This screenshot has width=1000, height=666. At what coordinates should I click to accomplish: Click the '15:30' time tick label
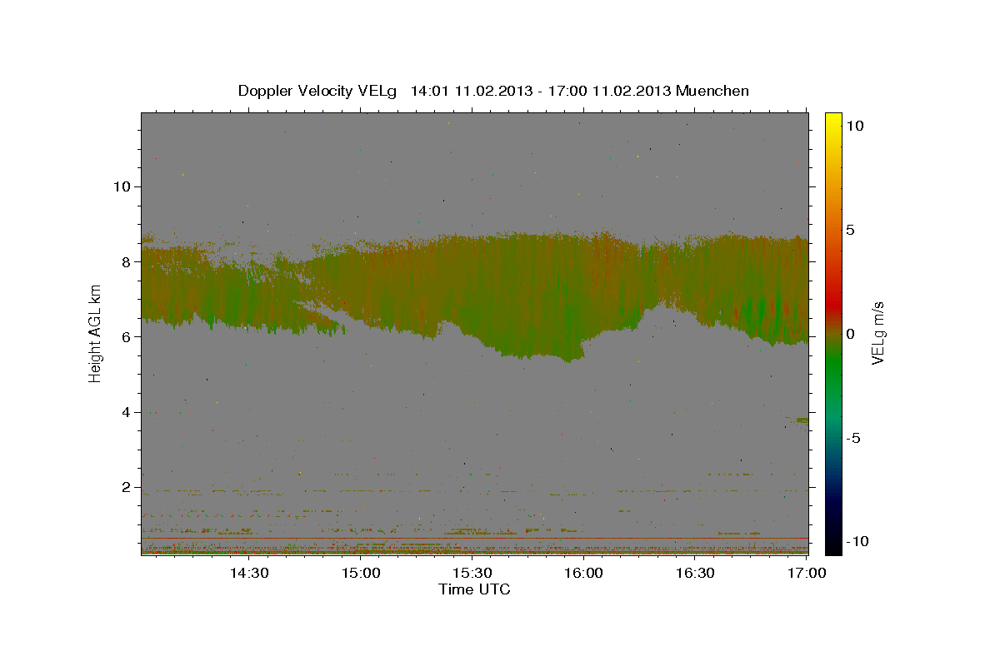pyautogui.click(x=472, y=573)
